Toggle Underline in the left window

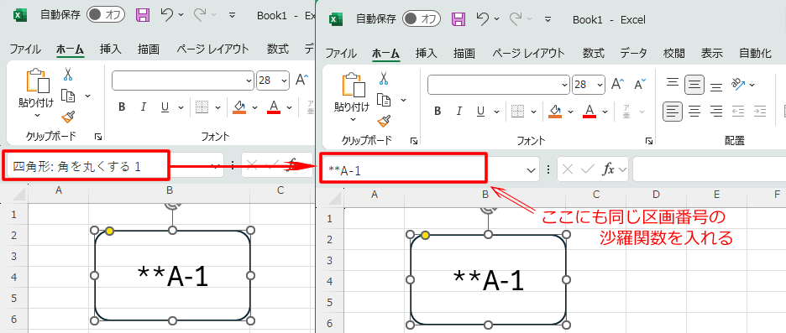tap(165, 107)
